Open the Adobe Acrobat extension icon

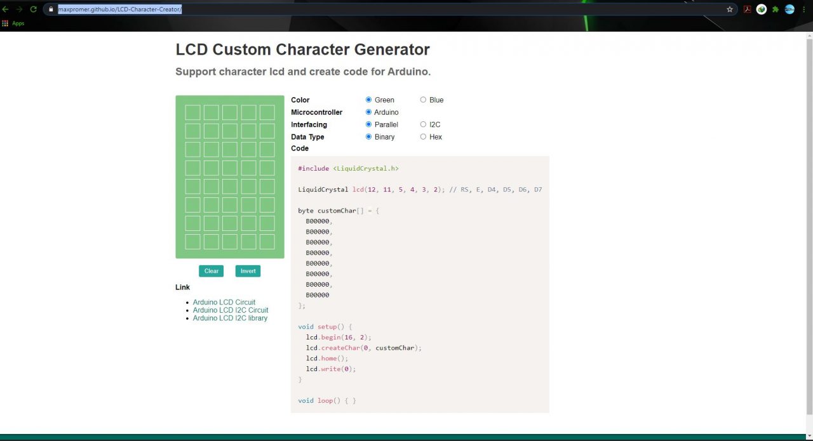[x=748, y=9]
